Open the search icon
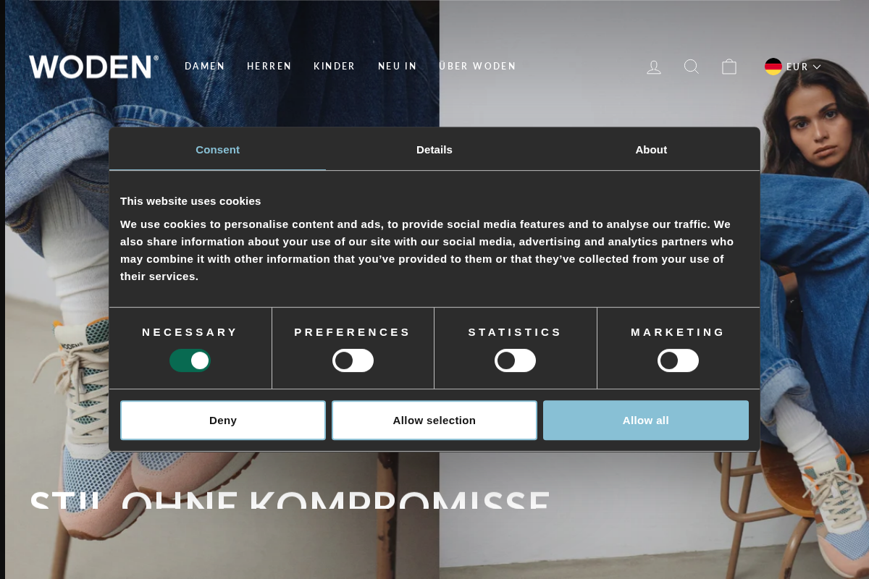Image resolution: width=869 pixels, height=579 pixels. (692, 67)
